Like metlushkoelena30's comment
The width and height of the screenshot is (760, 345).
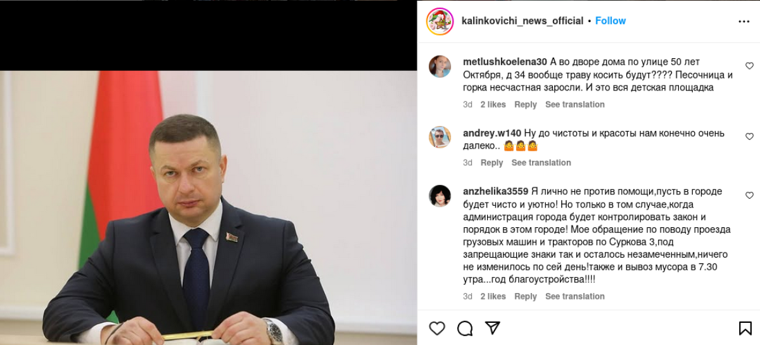[749, 66]
